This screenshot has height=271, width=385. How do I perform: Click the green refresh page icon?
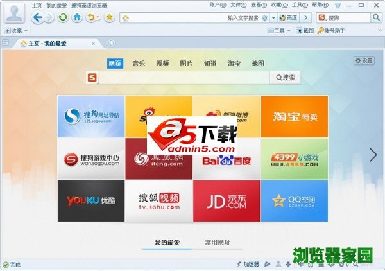point(63,17)
